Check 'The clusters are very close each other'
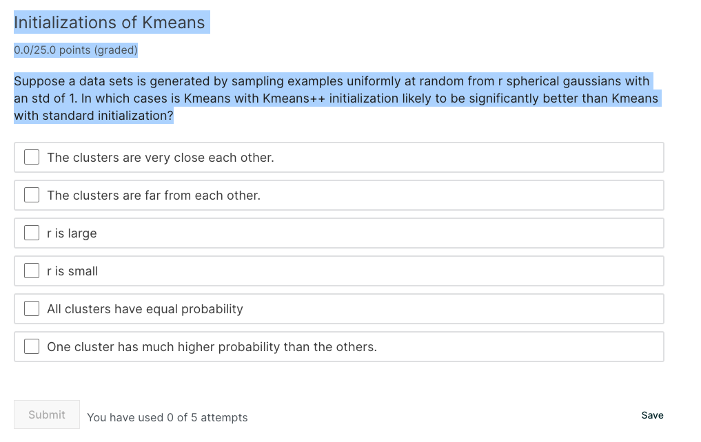Image resolution: width=701 pixels, height=442 pixels. point(31,157)
